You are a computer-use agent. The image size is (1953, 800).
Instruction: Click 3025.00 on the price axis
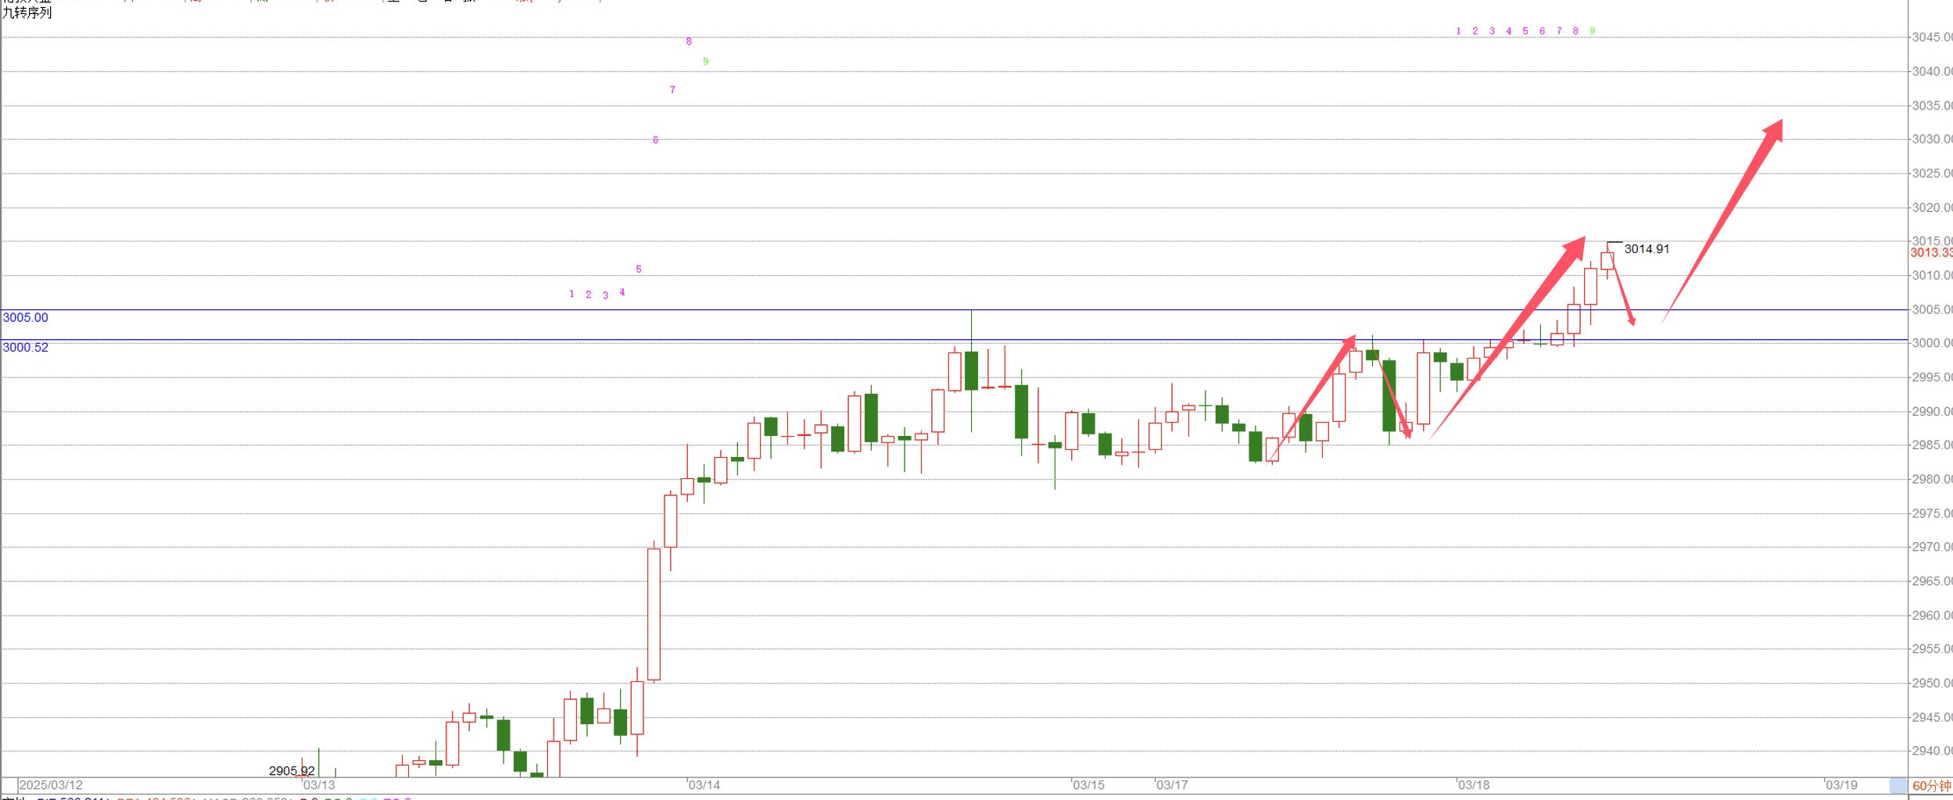tap(1932, 173)
